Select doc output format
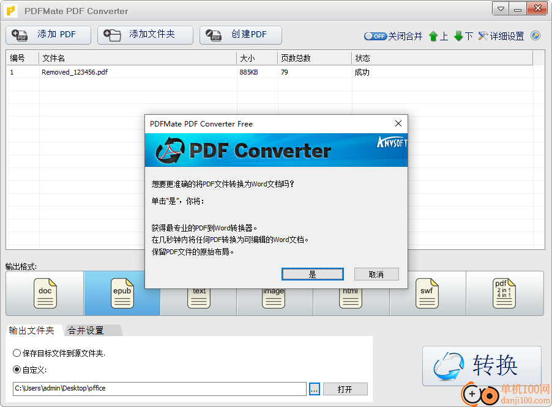552x407 pixels. pyautogui.click(x=45, y=293)
